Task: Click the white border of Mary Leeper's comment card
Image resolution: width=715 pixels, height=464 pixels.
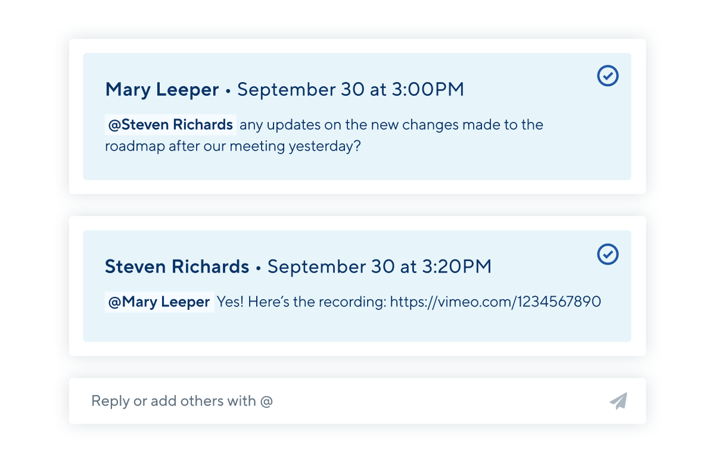Action: (x=357, y=187)
